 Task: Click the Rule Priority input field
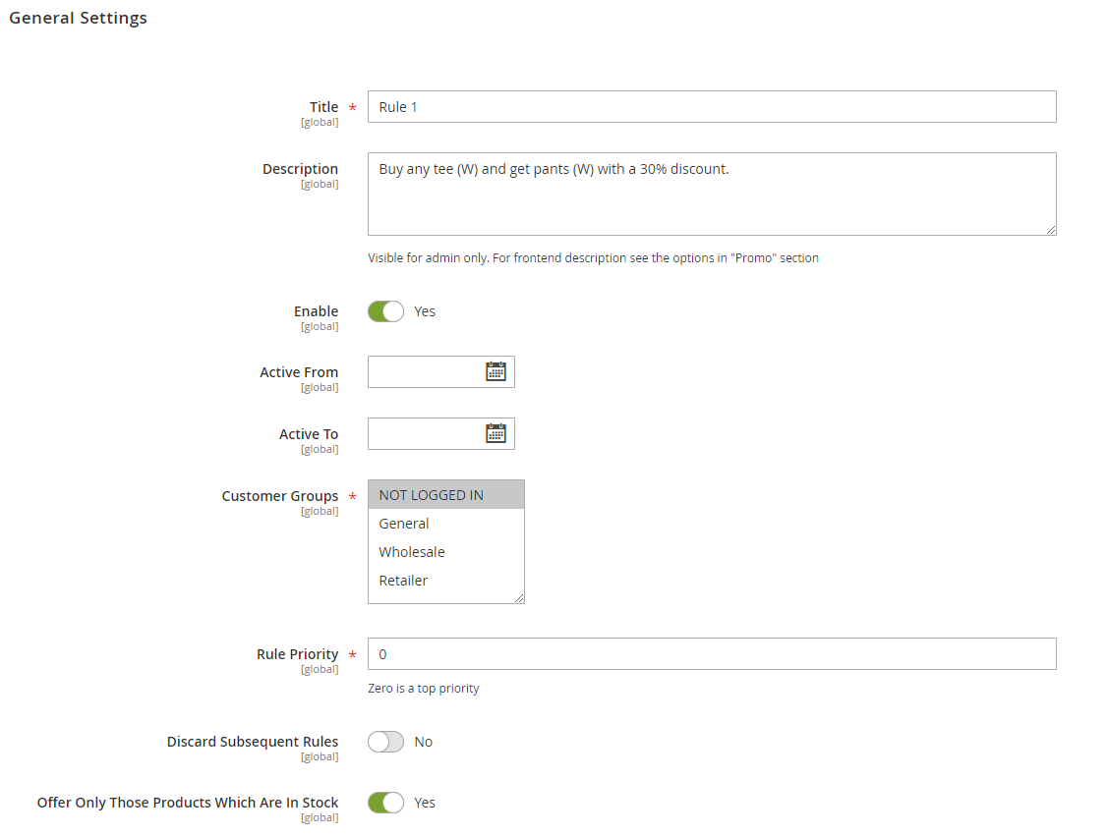712,654
